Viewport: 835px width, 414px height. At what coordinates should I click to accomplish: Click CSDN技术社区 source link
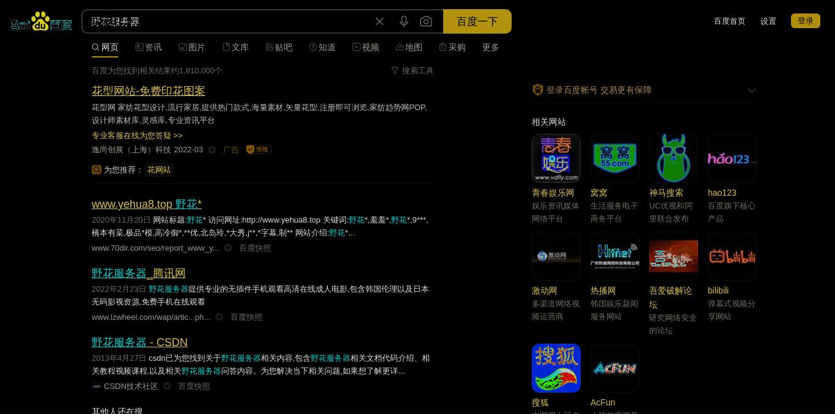click(x=131, y=386)
